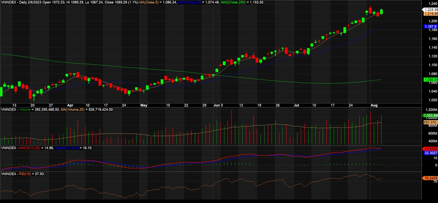Click the white 1,225.98 last price tag
438x203 pixels.
[x=430, y=9]
